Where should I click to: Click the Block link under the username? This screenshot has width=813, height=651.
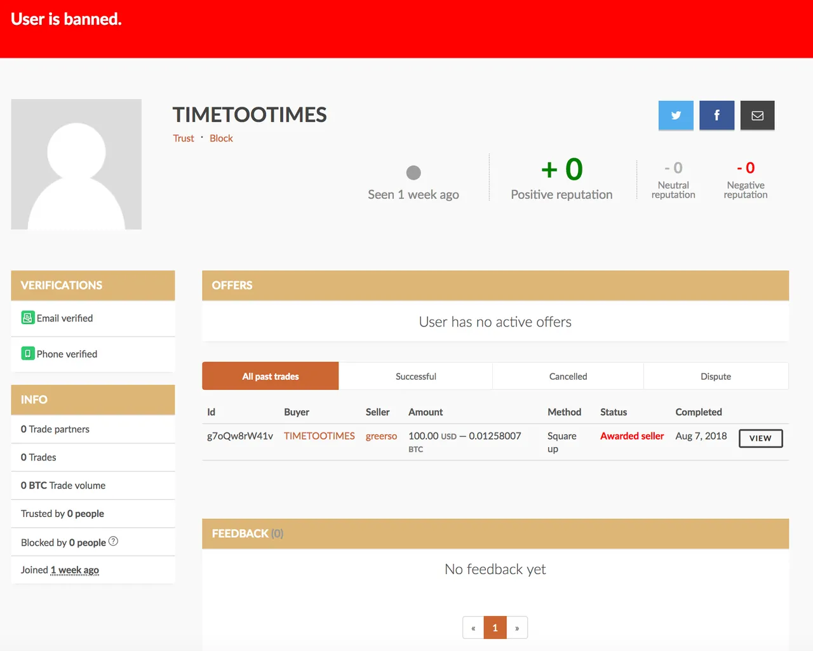(x=221, y=138)
